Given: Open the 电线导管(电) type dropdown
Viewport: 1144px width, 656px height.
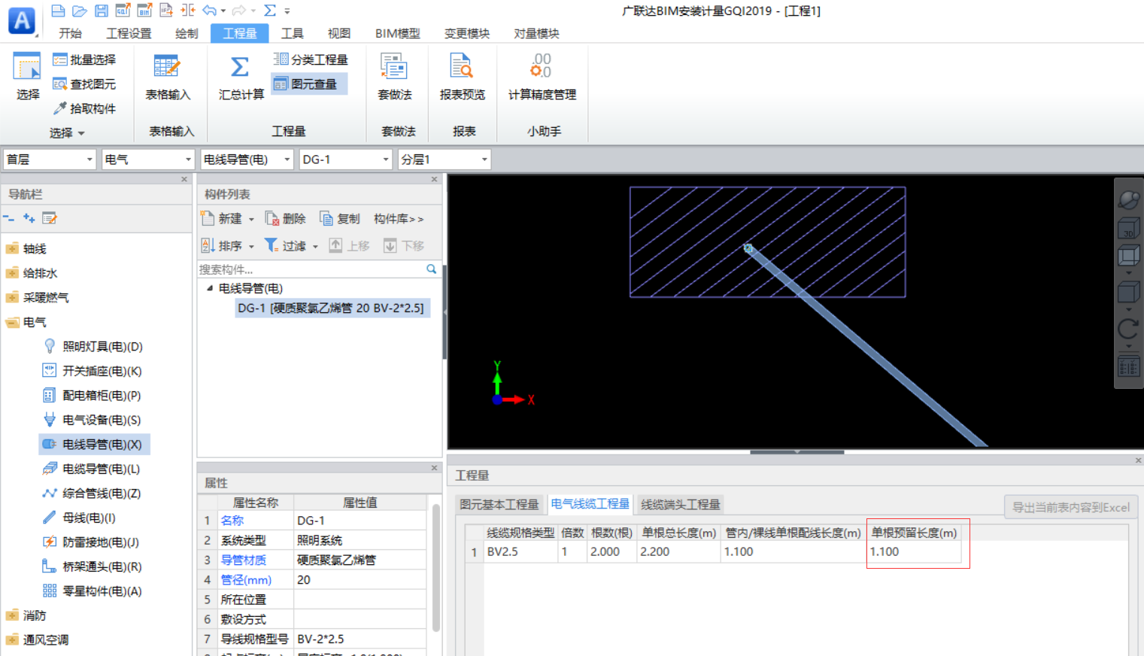Looking at the screenshot, I should click(287, 159).
